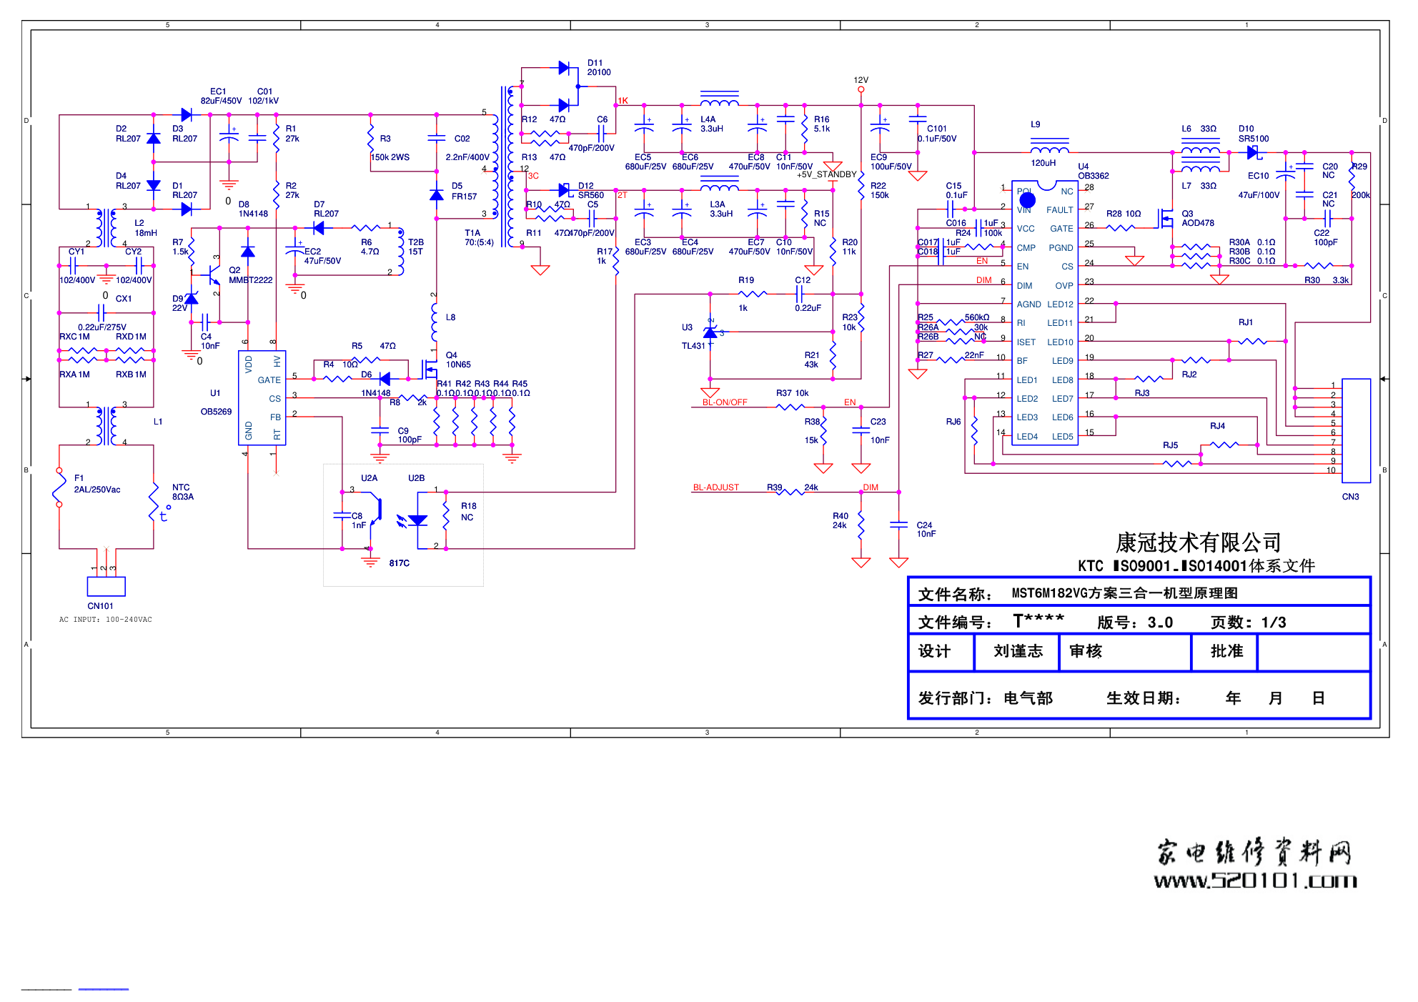Select the version number 3.0
Viewport: 1418px width, 1002px height.
coord(1160,622)
